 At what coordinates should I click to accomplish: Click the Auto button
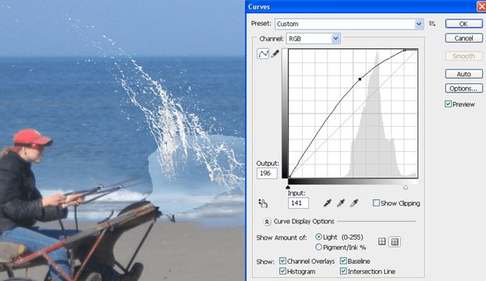[463, 74]
